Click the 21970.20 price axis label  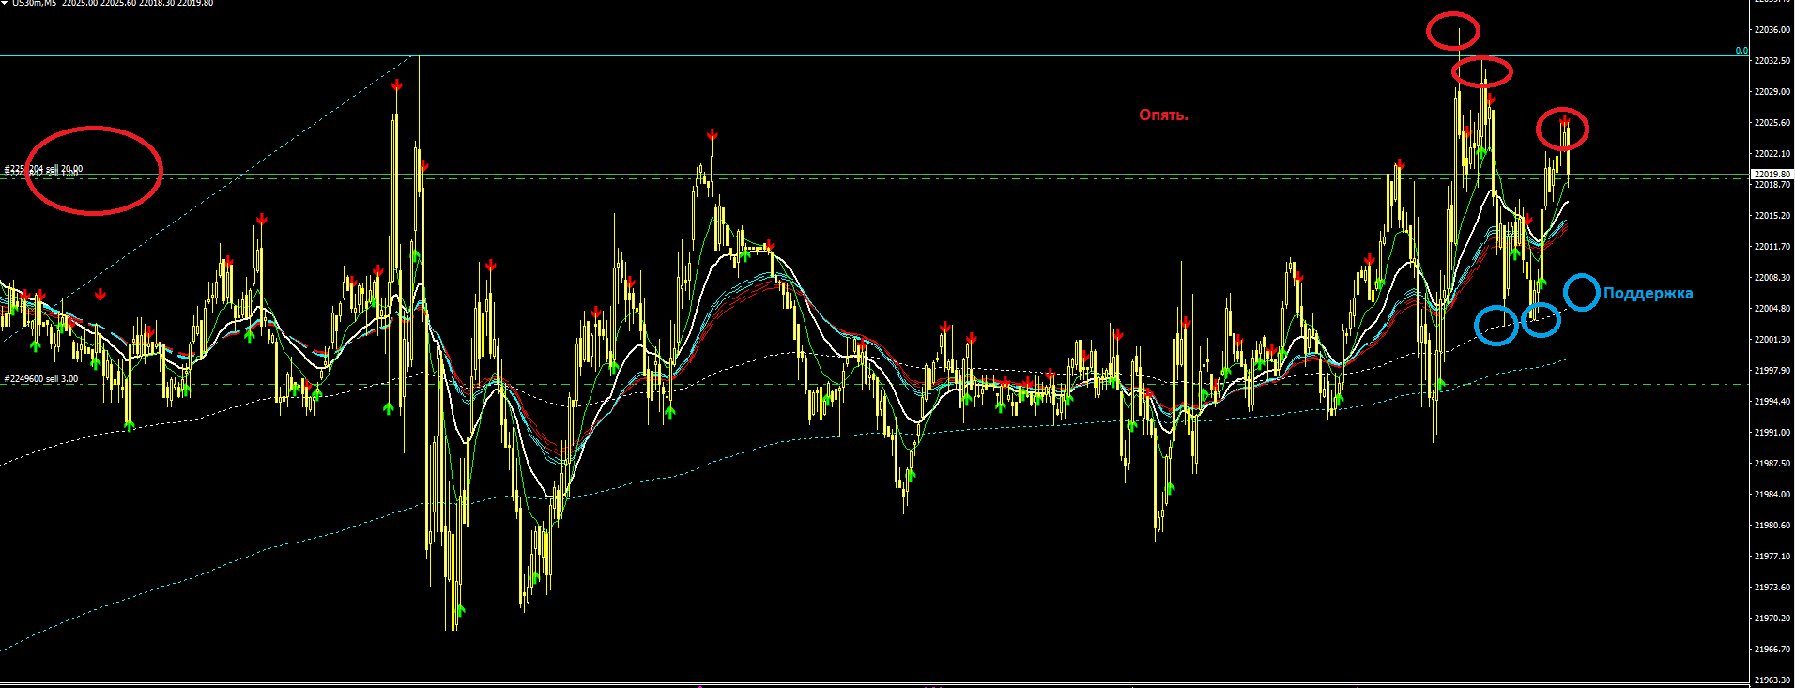point(1772,619)
